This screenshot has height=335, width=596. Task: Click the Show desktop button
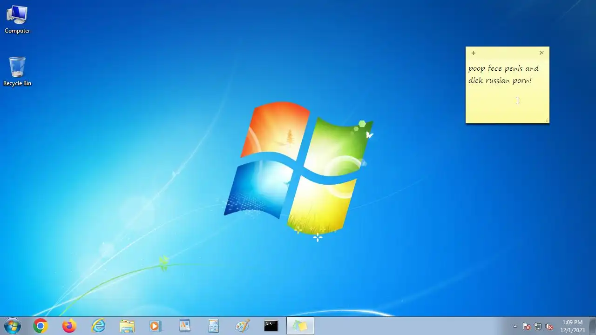593,326
